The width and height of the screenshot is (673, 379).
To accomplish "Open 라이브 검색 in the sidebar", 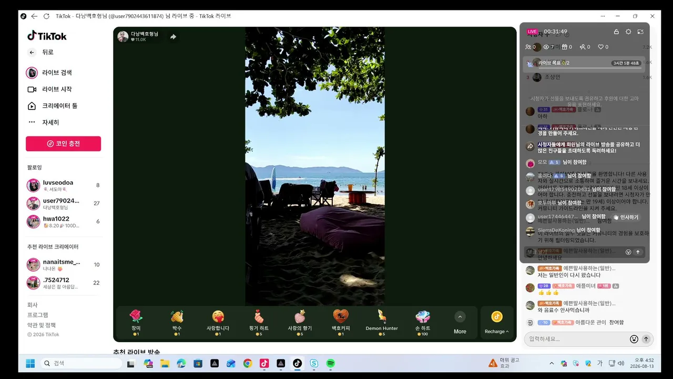I will (x=49, y=73).
